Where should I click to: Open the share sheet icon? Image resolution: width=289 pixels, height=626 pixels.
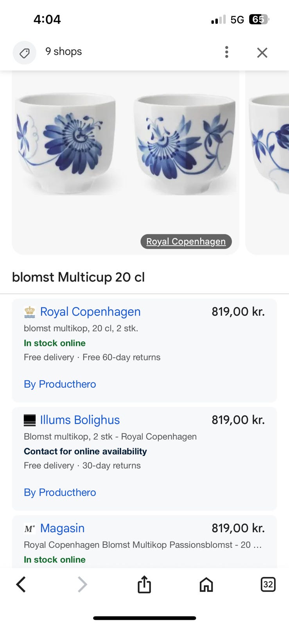click(x=144, y=585)
